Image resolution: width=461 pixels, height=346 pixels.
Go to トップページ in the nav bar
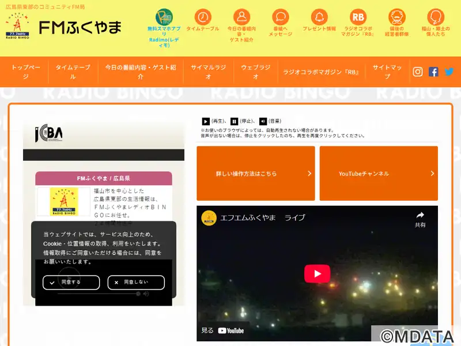26,72
